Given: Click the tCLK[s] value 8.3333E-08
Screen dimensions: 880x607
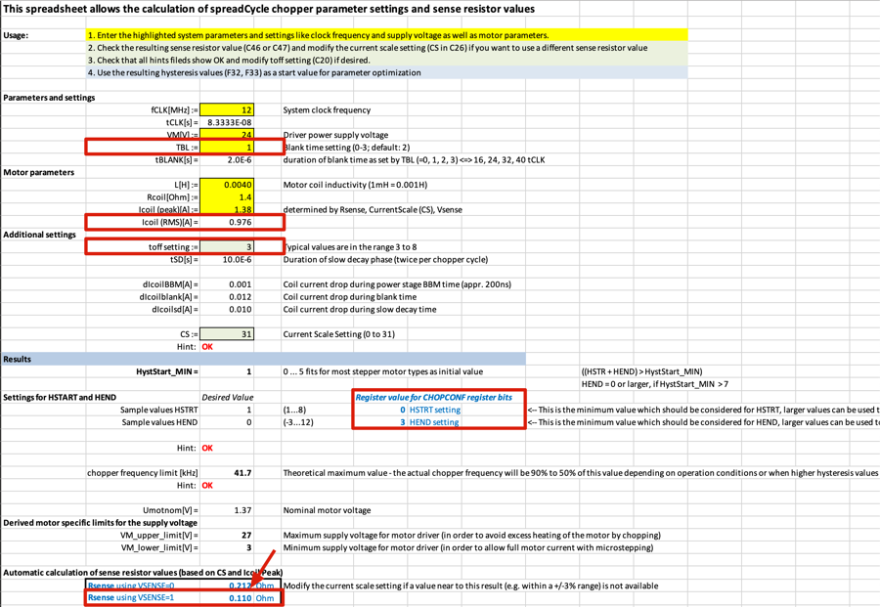Looking at the screenshot, I should [x=227, y=123].
